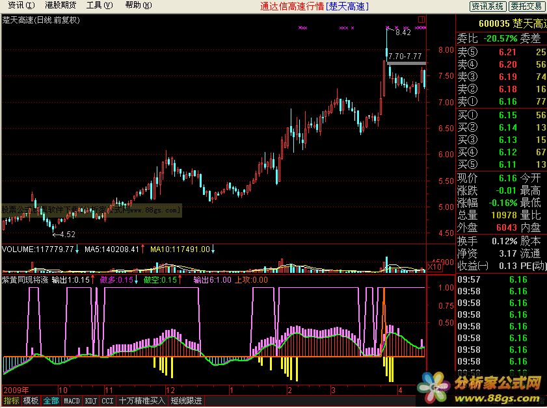547x408 pixels.
Task: Click the 2009年 label on the time axis
Action: [x=16, y=390]
